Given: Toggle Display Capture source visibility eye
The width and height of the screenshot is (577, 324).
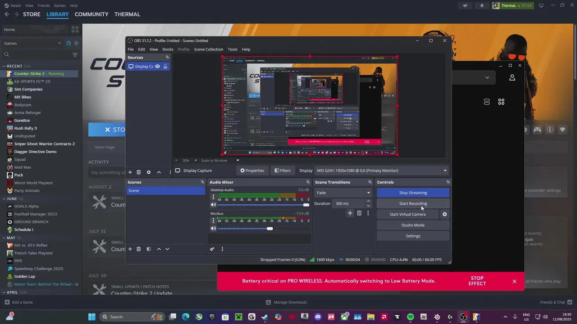Looking at the screenshot, I should tap(157, 66).
